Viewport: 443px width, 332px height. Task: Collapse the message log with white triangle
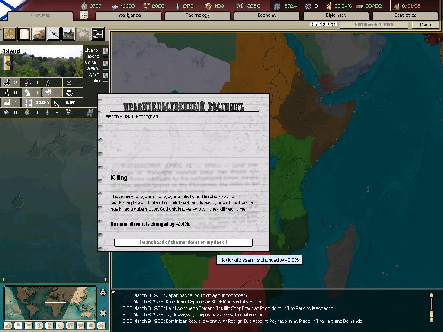coord(113,292)
